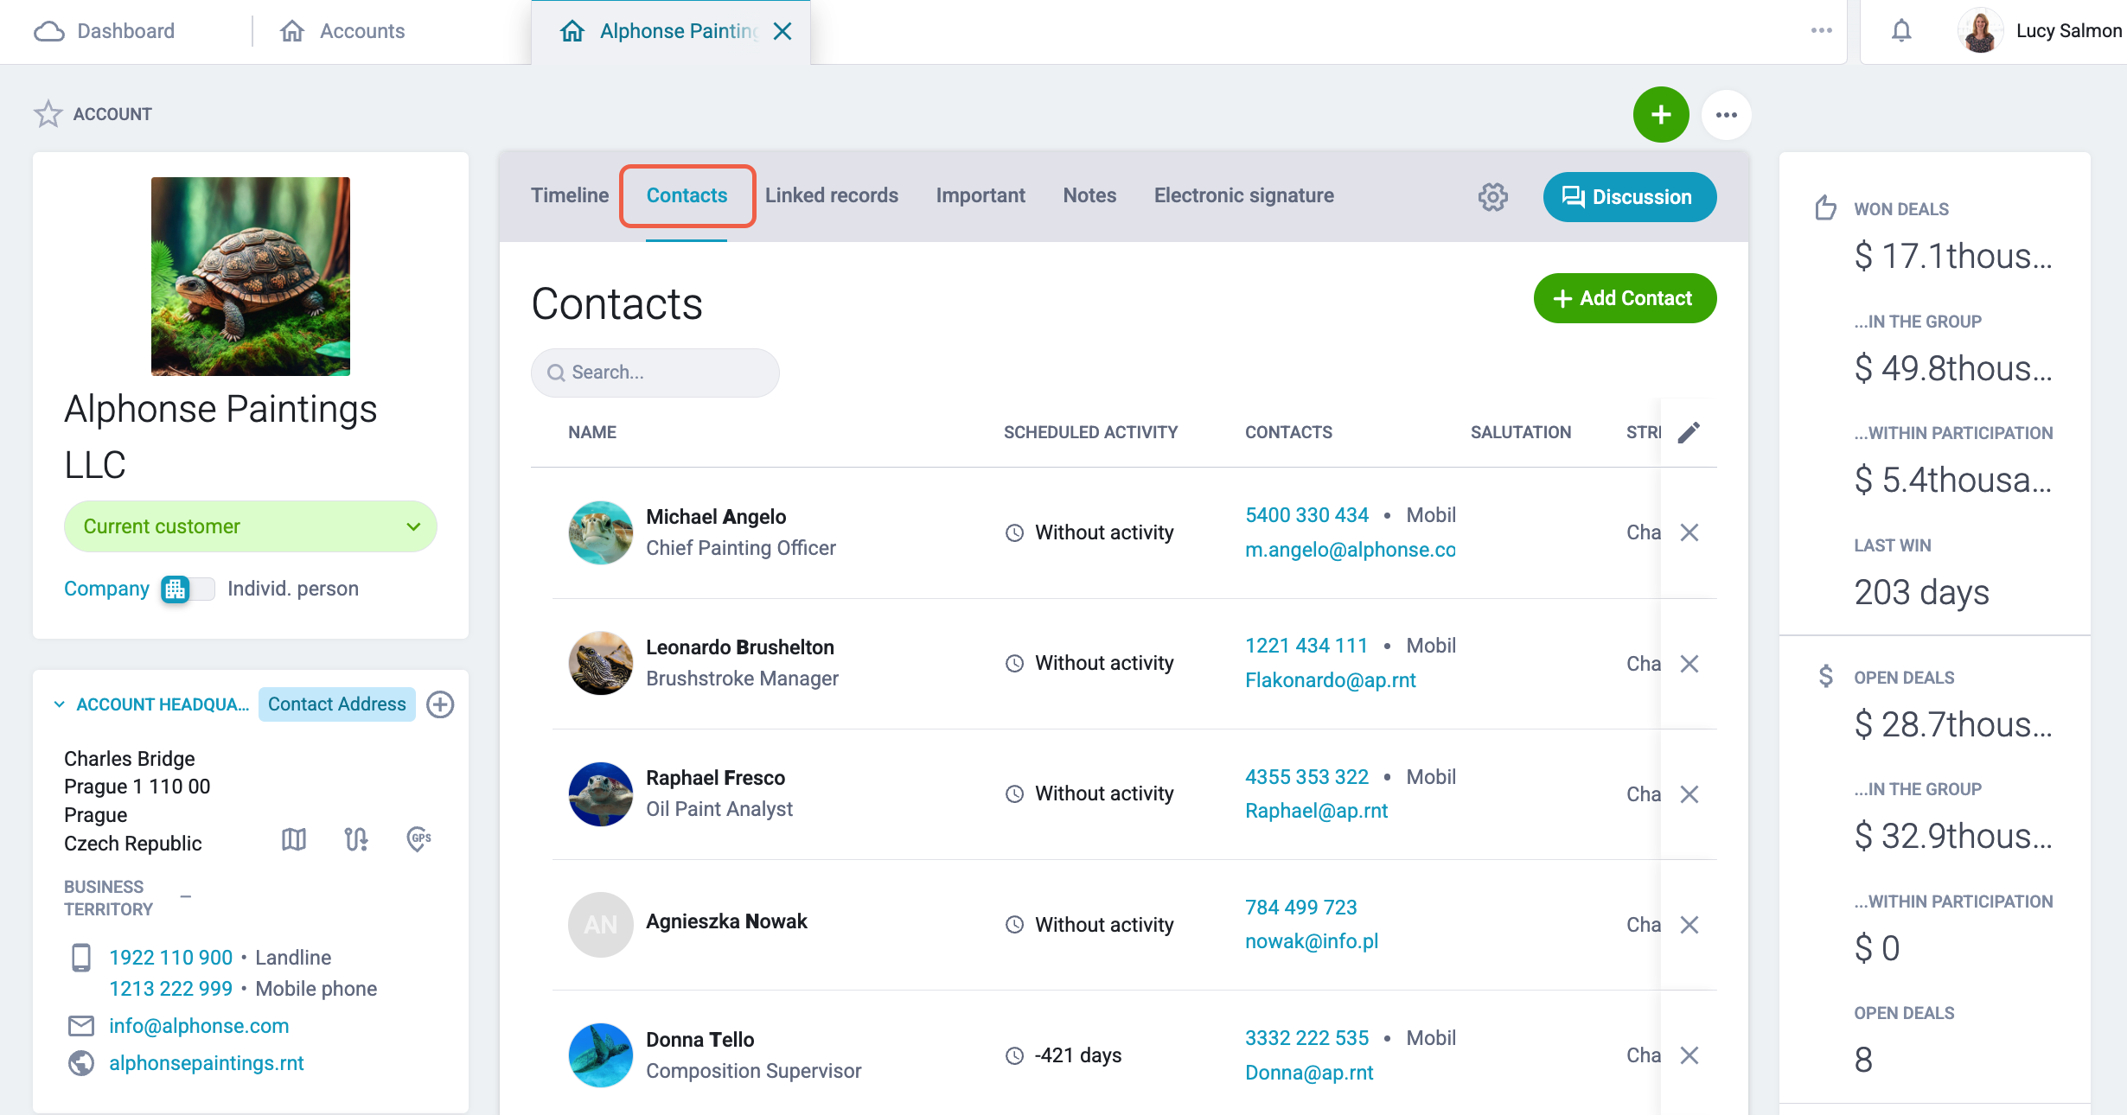
Task: Click the GPS location icon
Action: (418, 838)
